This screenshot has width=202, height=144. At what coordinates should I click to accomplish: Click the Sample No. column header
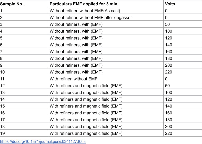coord(12,4)
